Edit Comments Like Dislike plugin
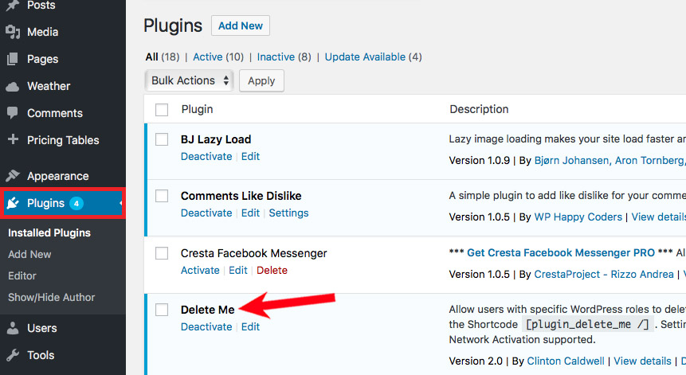This screenshot has height=375, width=686. (251, 213)
